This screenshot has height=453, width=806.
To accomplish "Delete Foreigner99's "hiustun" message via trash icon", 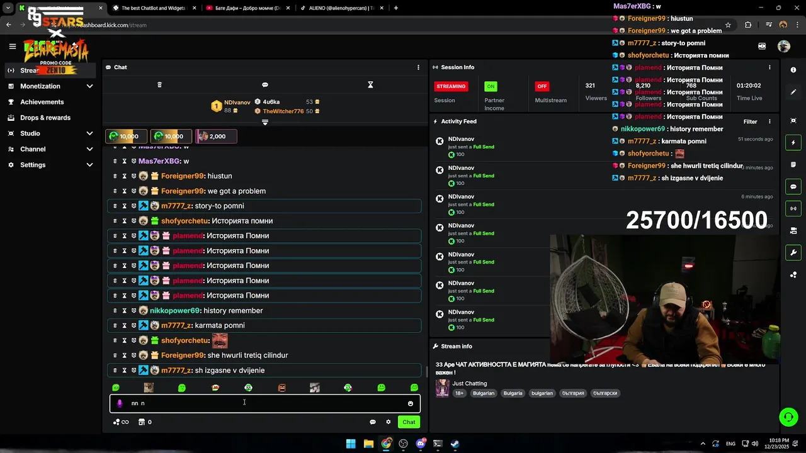I will 115,176.
